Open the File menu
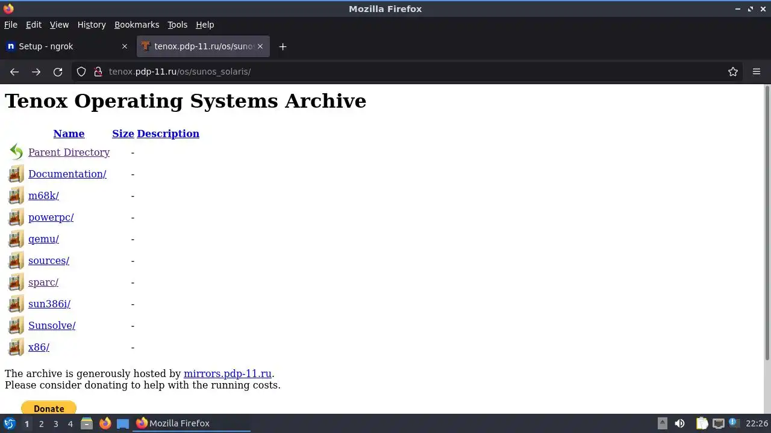The height and width of the screenshot is (433, 771). pos(11,25)
